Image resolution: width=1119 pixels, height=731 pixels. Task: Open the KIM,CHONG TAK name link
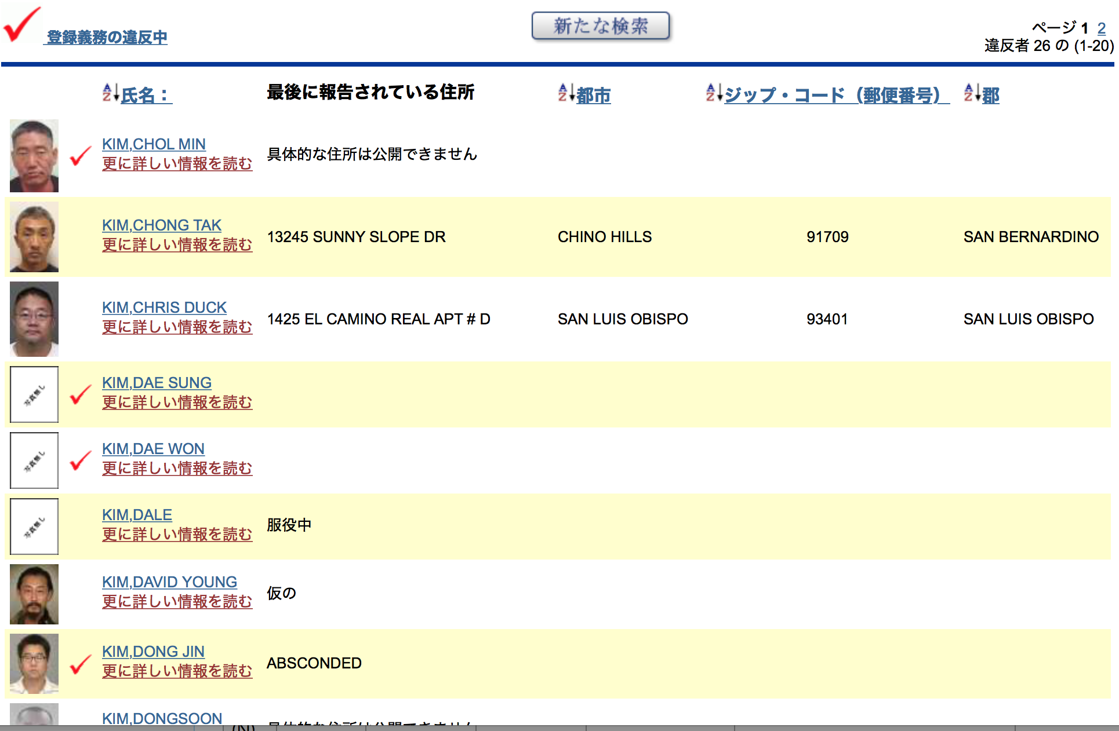pyautogui.click(x=162, y=225)
